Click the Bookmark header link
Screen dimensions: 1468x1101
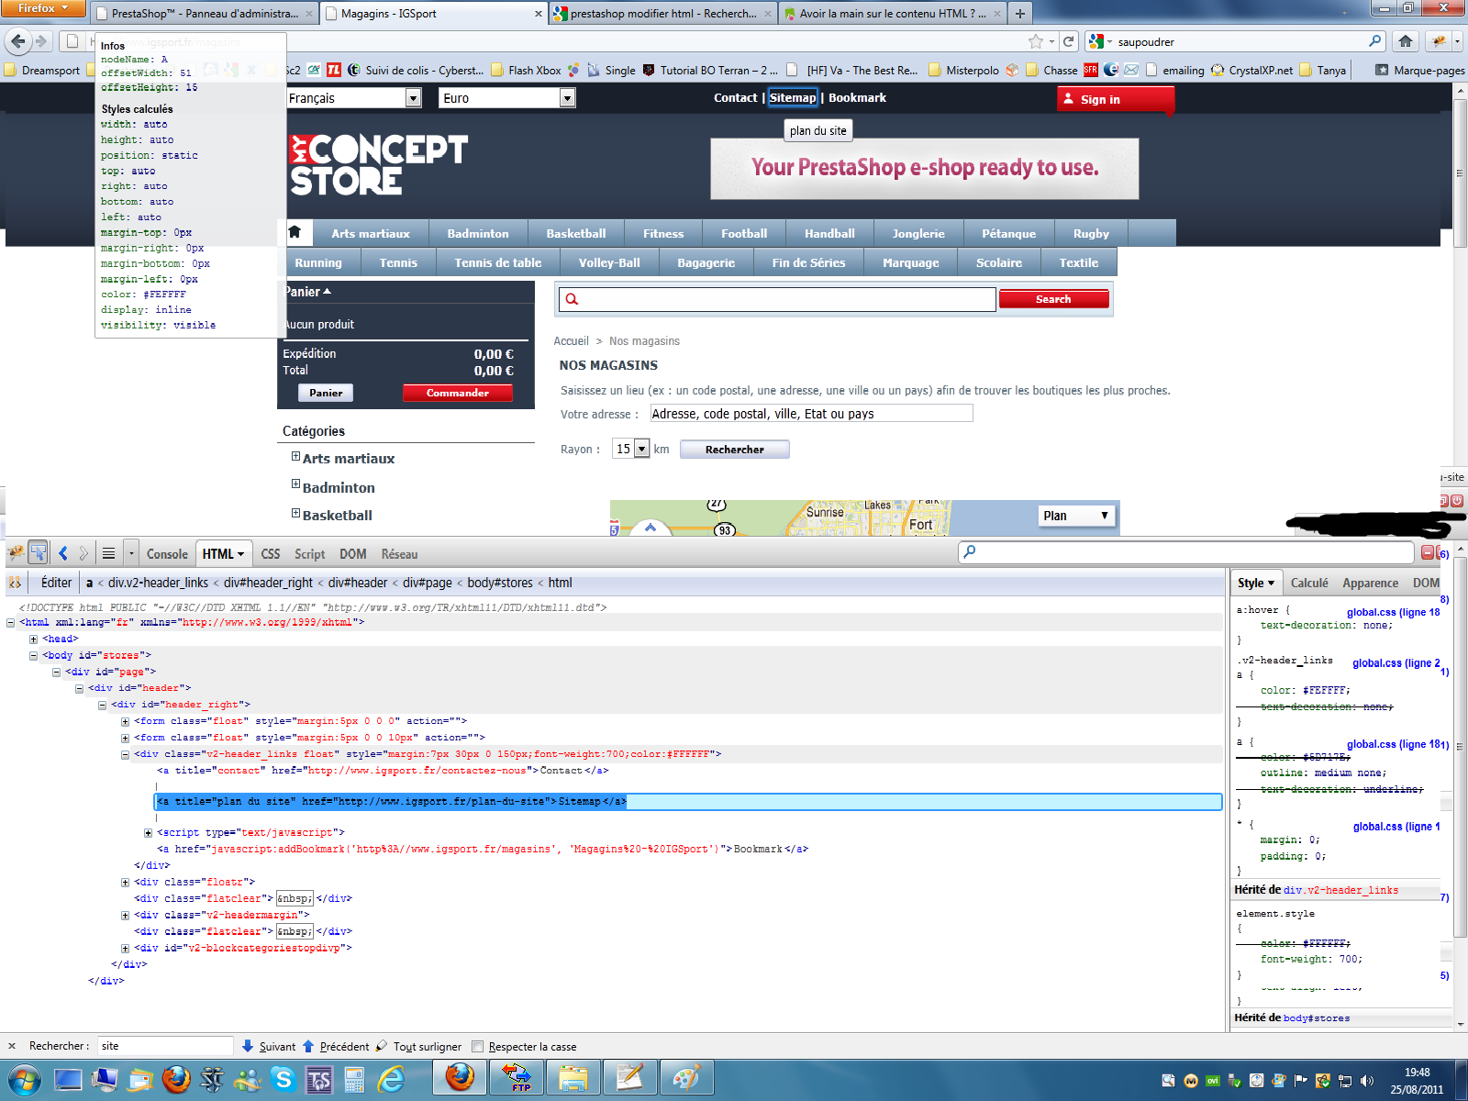(857, 97)
